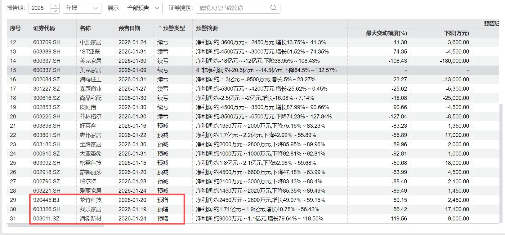Open stock 金牌家居

point(91,144)
